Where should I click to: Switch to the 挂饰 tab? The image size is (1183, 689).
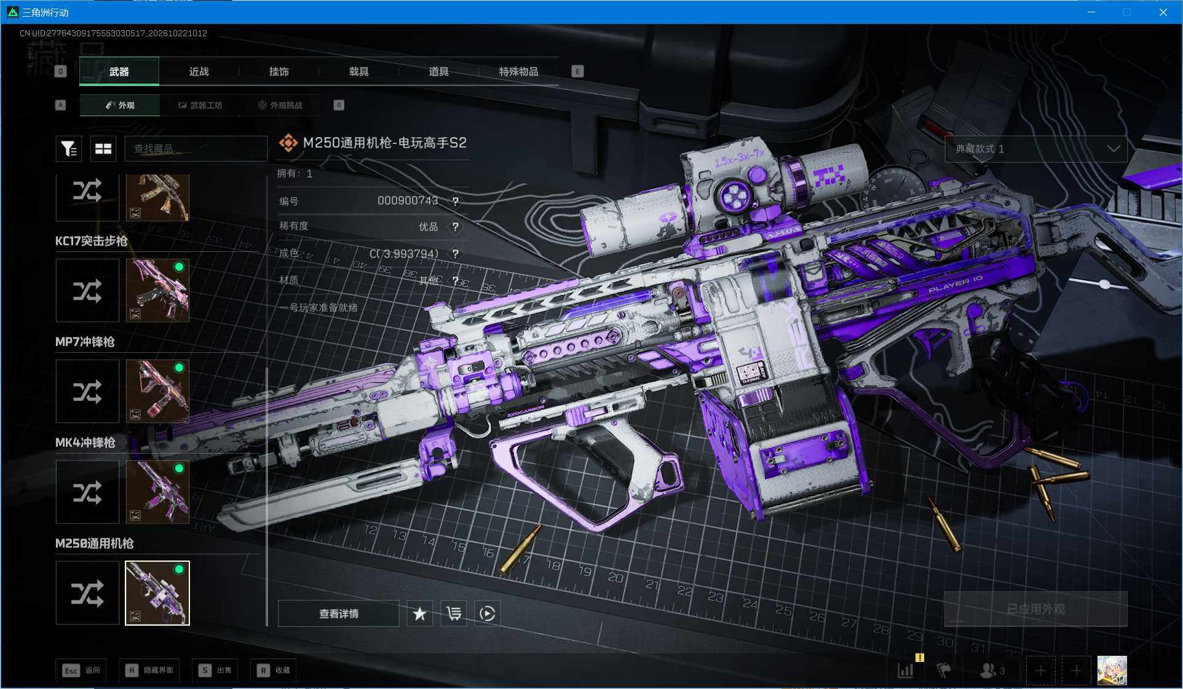click(279, 71)
